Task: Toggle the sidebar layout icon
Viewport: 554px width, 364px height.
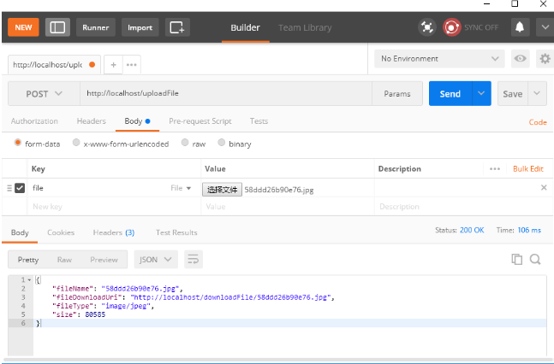Action: tap(57, 27)
